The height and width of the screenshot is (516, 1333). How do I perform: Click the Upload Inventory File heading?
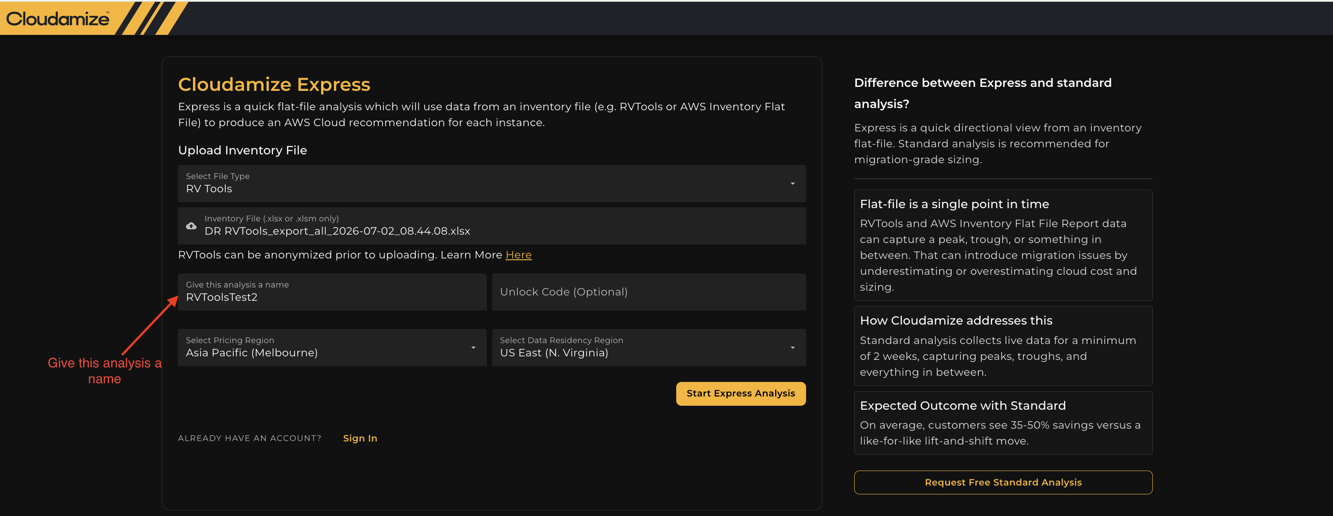pyautogui.click(x=242, y=150)
